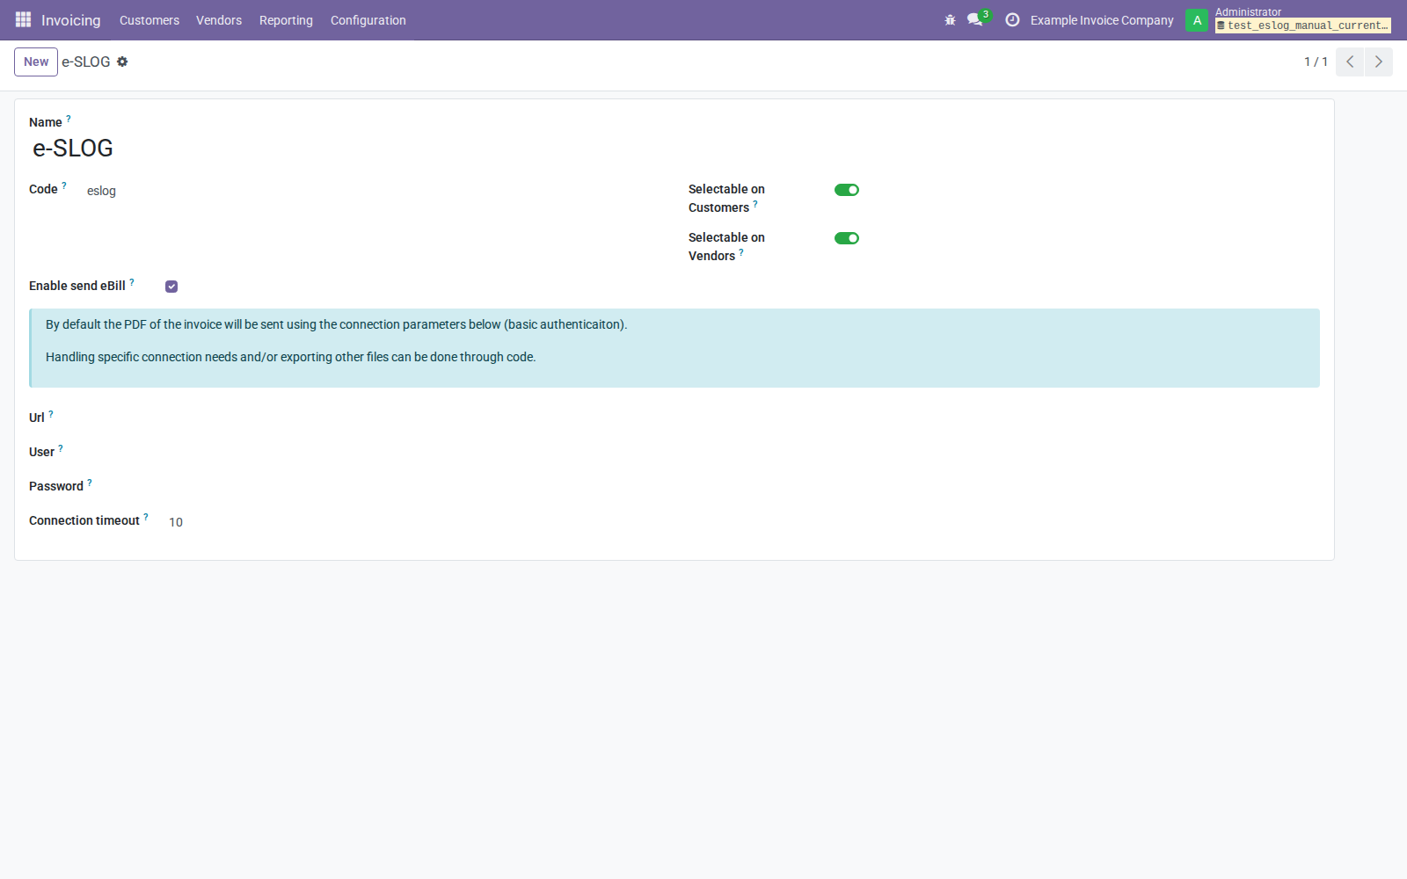Go to previous record arrow
Viewport: 1407px width, 879px height.
coord(1350,62)
